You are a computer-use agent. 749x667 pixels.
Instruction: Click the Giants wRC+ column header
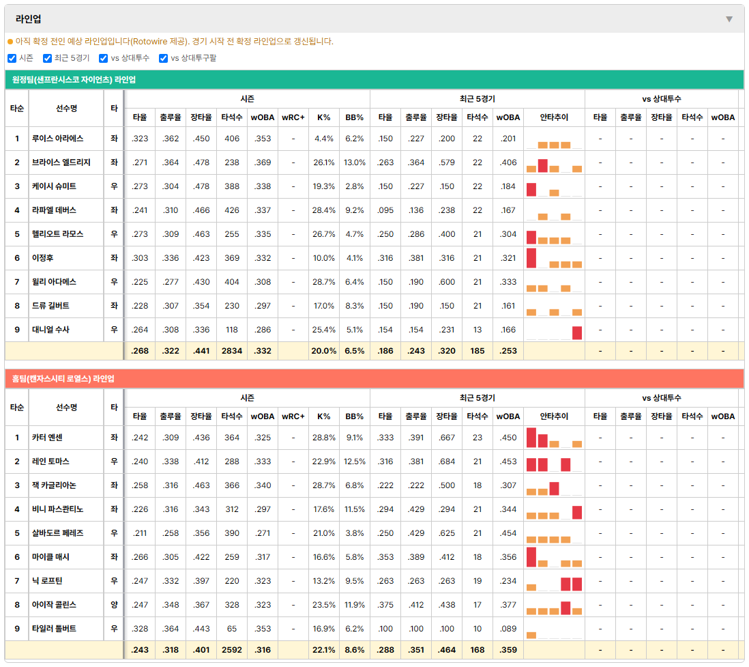click(x=293, y=117)
